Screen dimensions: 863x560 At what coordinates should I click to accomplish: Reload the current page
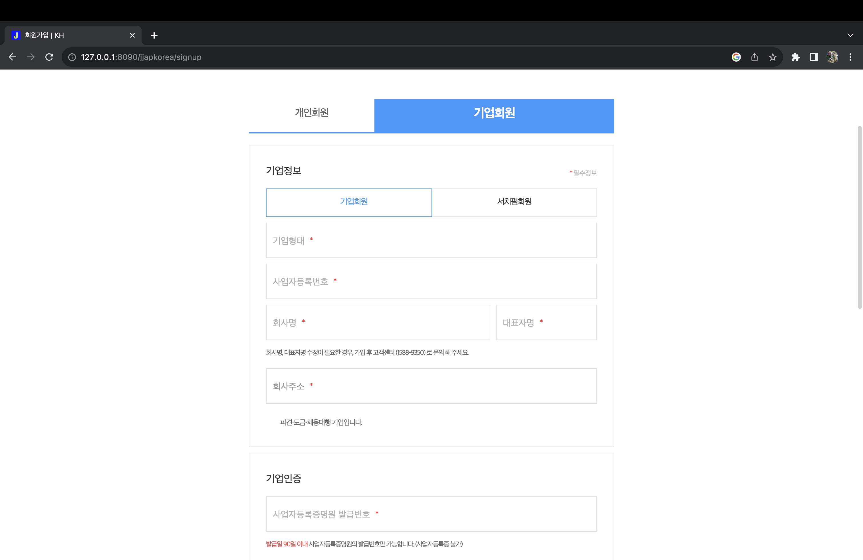tap(49, 57)
